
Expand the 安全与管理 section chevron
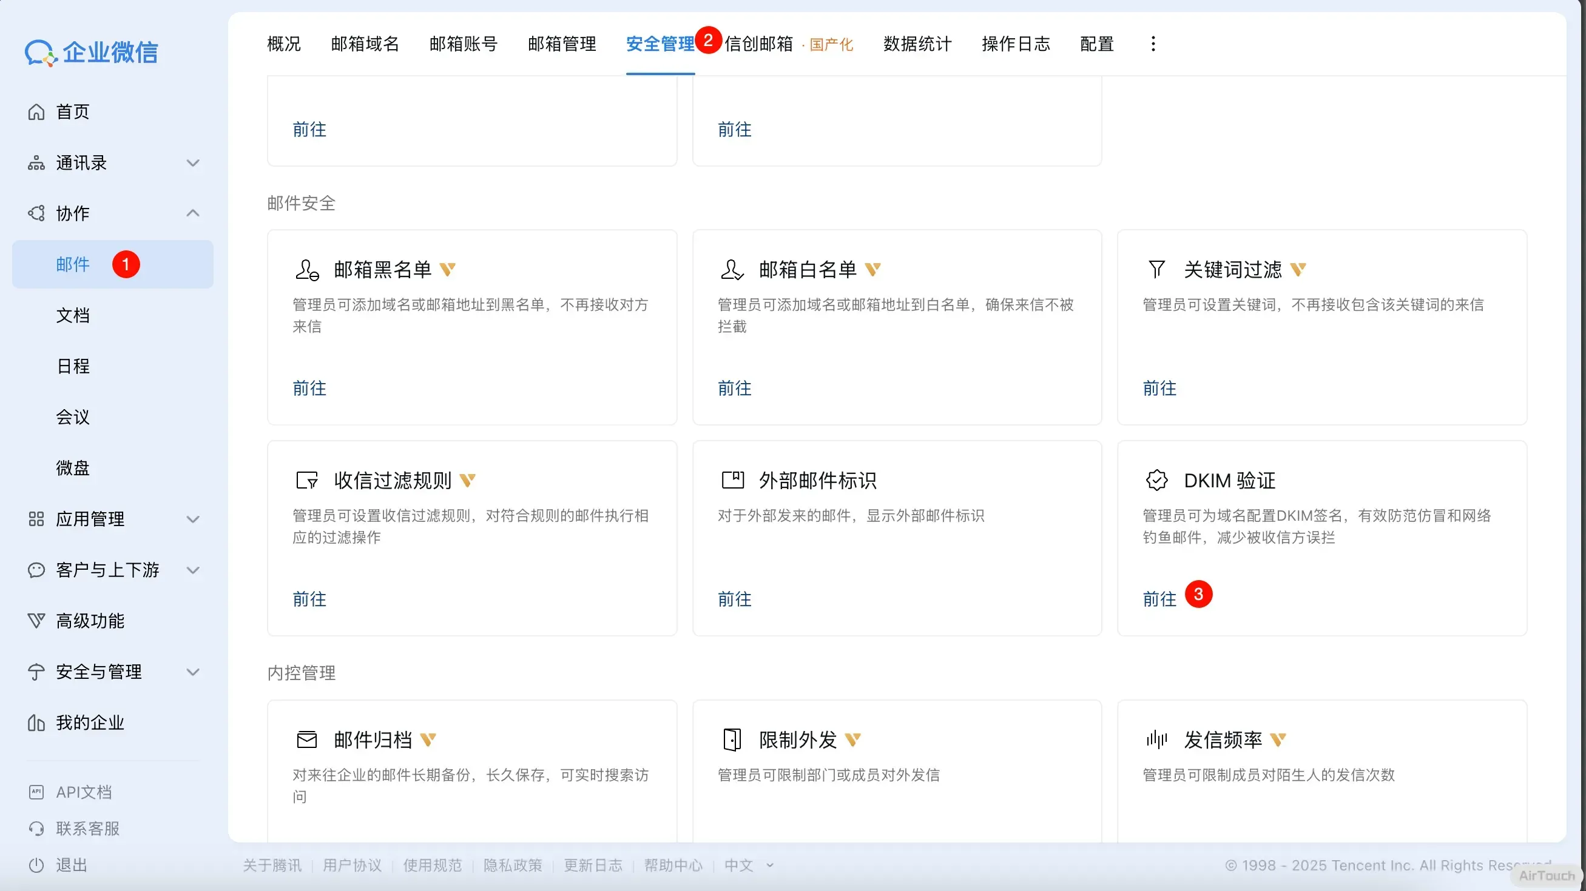coord(193,672)
